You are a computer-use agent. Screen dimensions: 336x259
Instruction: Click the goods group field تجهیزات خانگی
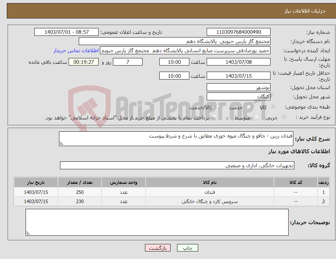click(177, 165)
